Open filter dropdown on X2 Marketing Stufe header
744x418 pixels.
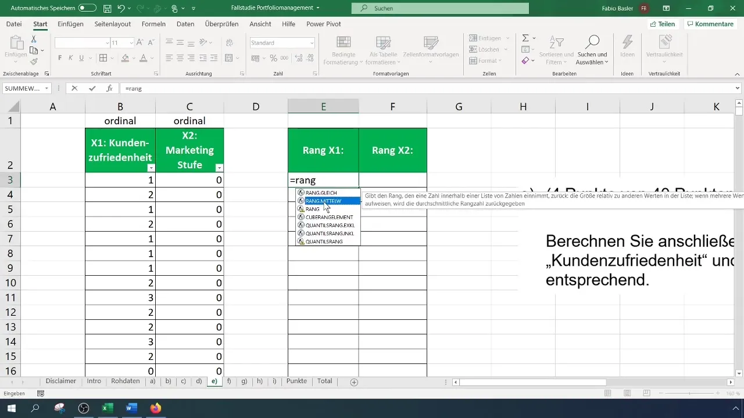pyautogui.click(x=219, y=167)
